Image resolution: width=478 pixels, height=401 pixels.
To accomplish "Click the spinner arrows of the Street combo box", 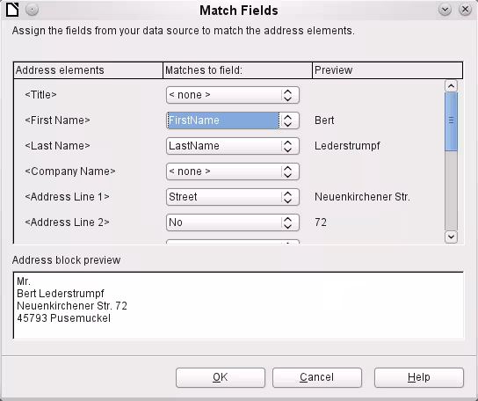I will coord(287,197).
